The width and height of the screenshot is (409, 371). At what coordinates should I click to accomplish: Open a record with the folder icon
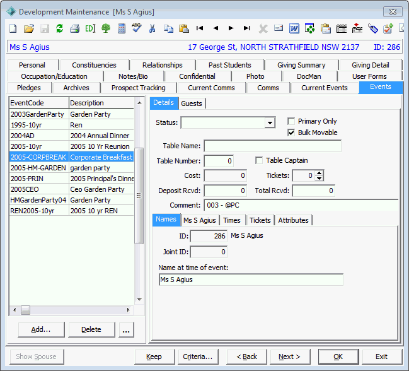[29, 28]
